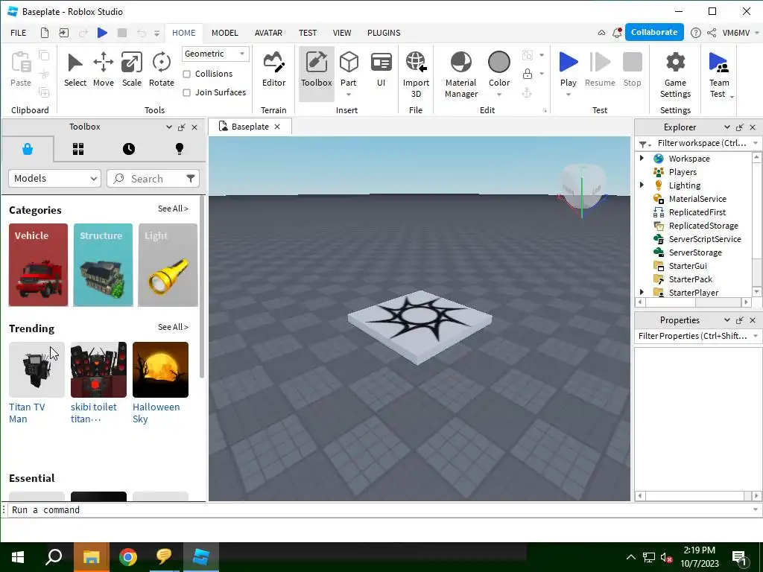763x572 pixels.
Task: Open the help question mark icon
Action: click(x=696, y=33)
